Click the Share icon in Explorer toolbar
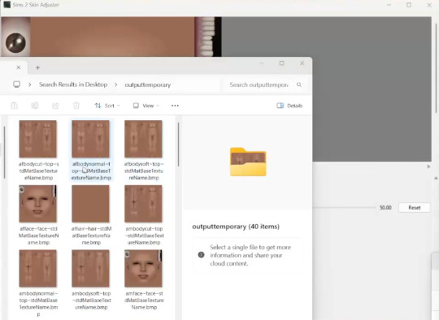 click(x=55, y=106)
